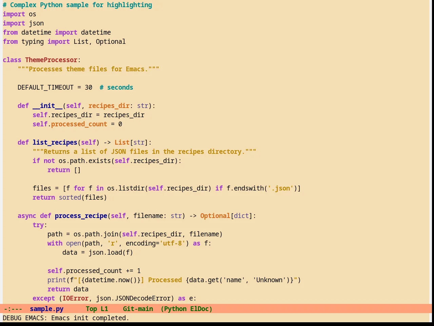Click the 'print' function call
Image resolution: width=434 pixels, height=326 pixels.
point(57,280)
